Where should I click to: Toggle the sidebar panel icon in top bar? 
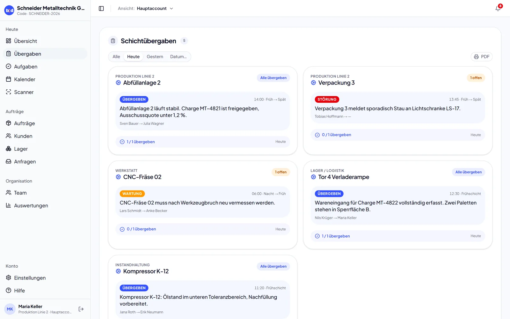101,9
